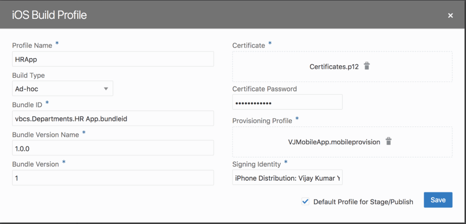Click the Default Profile for Stage/Publish label
The height and width of the screenshot is (224, 466).
click(363, 202)
